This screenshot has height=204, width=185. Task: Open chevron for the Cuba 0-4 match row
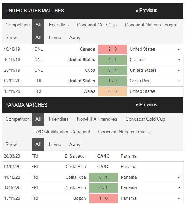point(179,70)
